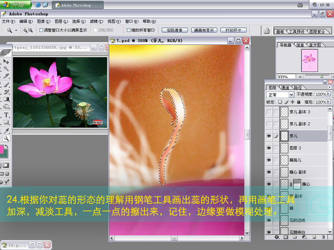Viewport: 334px width, 250px height.
Task: Click the 开始 Start button
Action: [x=16, y=4]
